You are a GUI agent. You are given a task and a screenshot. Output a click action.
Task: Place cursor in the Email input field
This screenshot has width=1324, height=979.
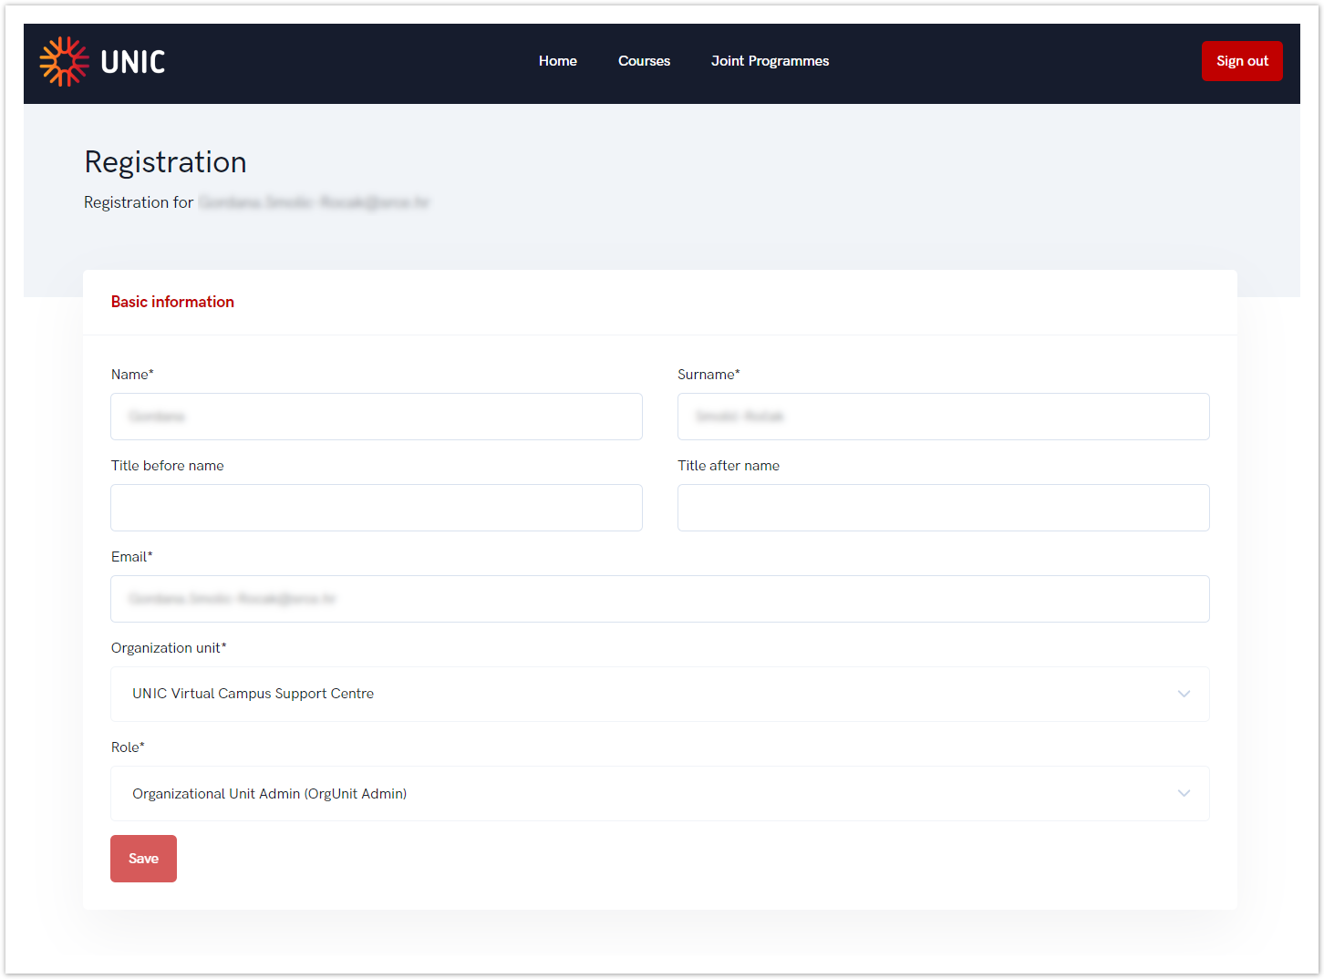coord(659,599)
